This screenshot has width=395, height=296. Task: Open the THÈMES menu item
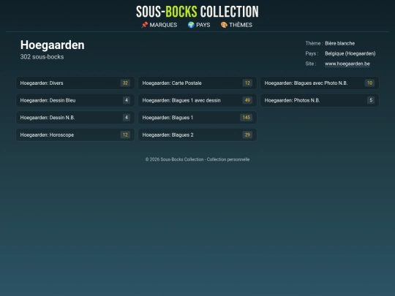(x=236, y=25)
